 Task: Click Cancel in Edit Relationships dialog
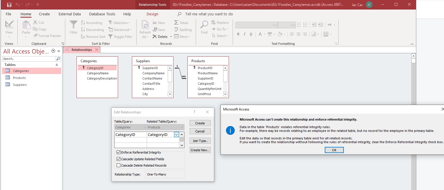click(x=200, y=131)
